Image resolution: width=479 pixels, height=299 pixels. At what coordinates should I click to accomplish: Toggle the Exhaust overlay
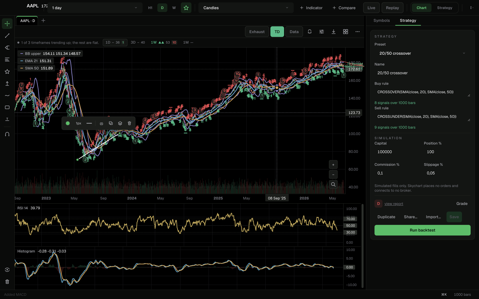(257, 32)
